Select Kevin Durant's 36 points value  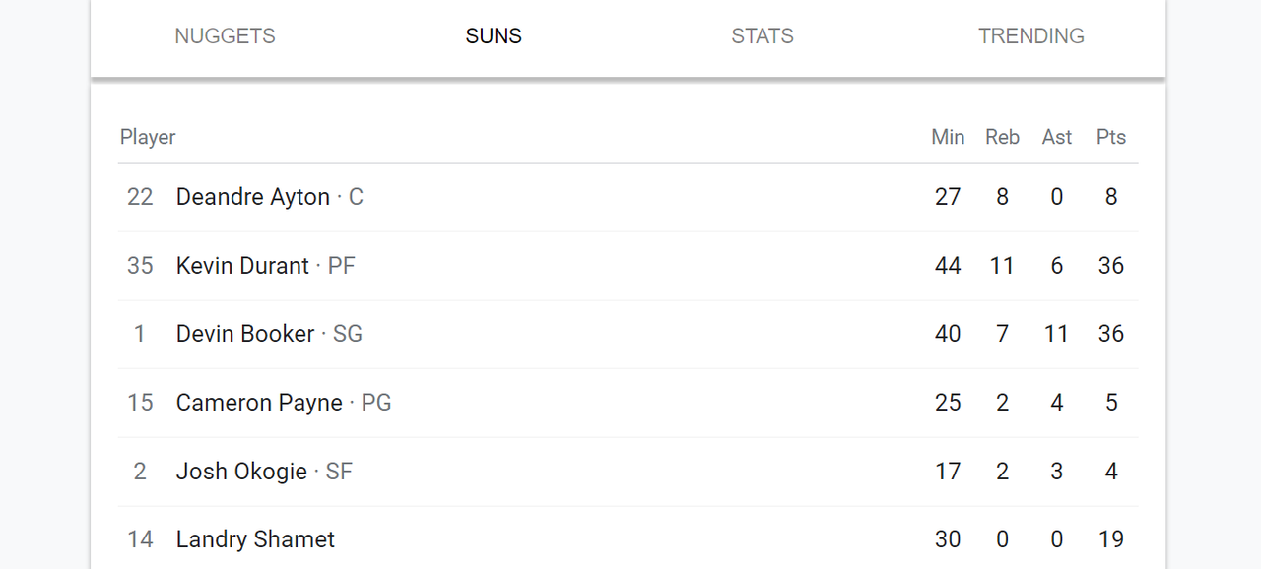pyautogui.click(x=1111, y=266)
